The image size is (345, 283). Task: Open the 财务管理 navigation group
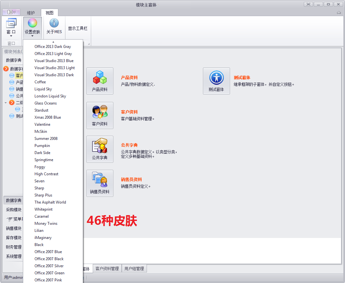(x=14, y=247)
